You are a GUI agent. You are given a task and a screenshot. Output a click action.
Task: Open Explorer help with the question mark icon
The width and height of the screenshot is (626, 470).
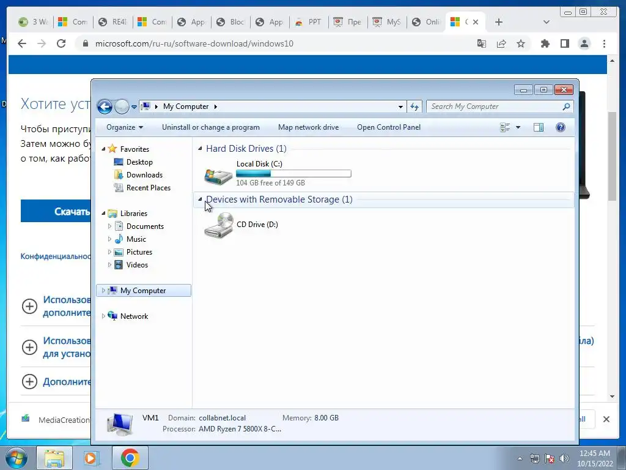[x=561, y=127]
